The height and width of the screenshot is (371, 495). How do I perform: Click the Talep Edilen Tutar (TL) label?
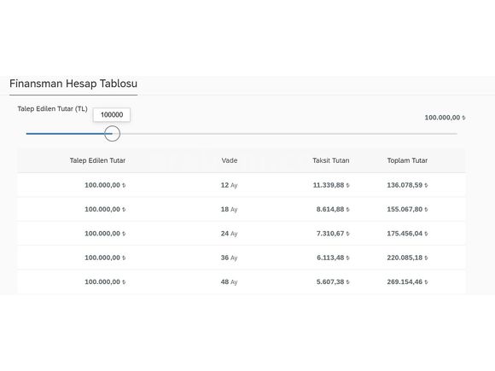click(52, 109)
